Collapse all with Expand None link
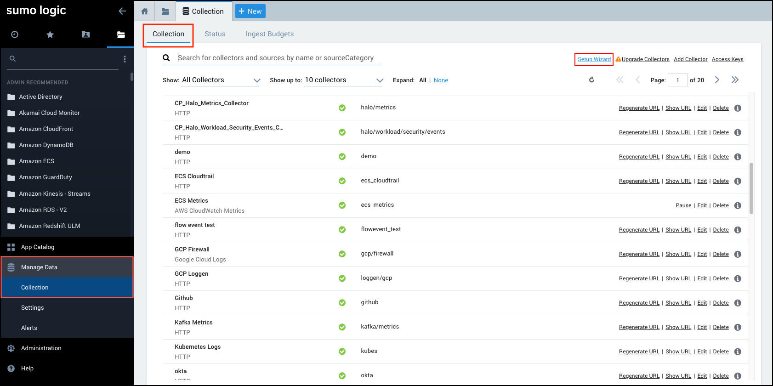 (441, 80)
